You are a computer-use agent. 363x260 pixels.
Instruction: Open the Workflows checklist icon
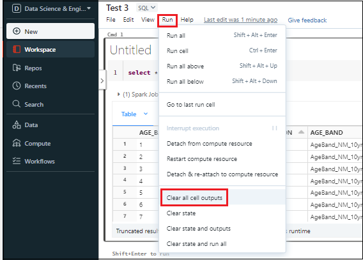(17, 161)
